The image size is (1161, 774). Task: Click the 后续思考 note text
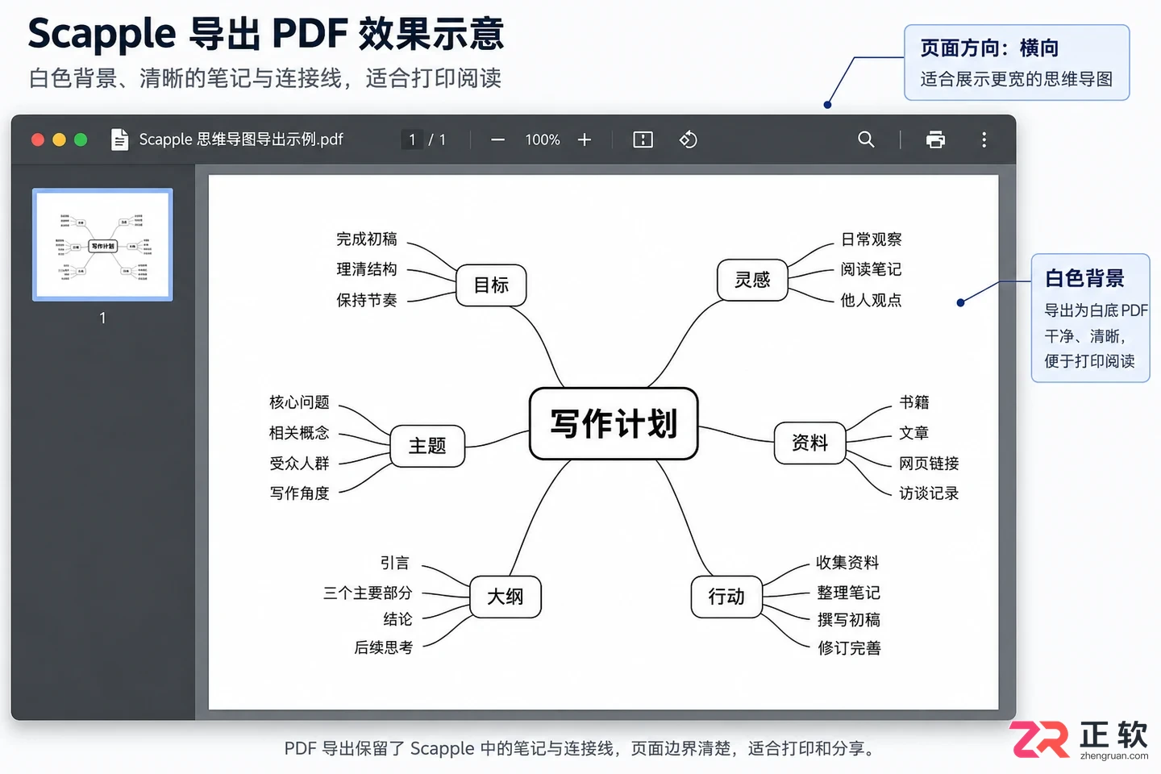click(384, 647)
